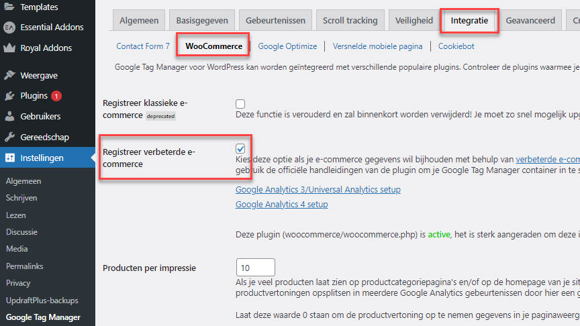Click the Registreer klassieke e-commerce label
Screen dimensions: 580x326
[145, 109]
